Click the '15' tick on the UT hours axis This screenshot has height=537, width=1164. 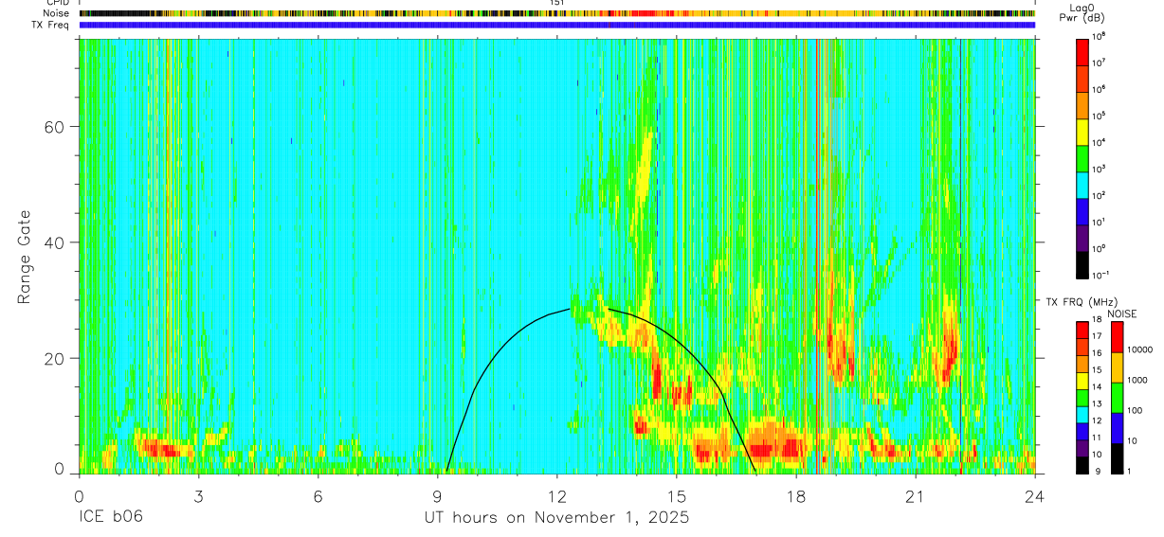677,497
